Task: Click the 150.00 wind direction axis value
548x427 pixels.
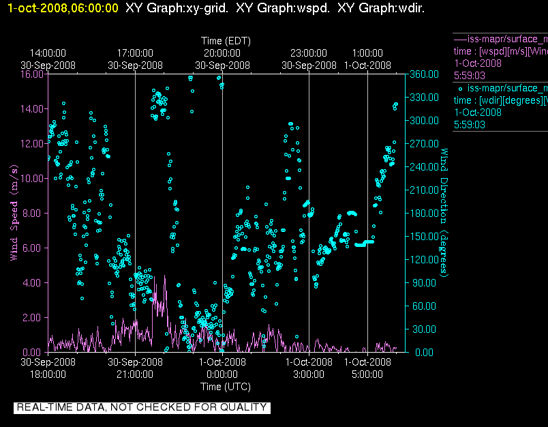Action: coord(424,237)
